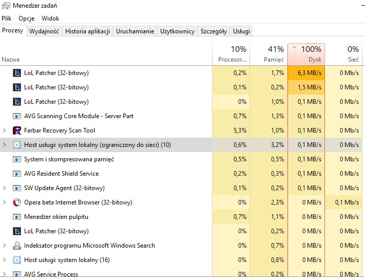The image size is (365, 280).
Task: Switch to the Historia aplikacji tab
Action: pos(87,31)
